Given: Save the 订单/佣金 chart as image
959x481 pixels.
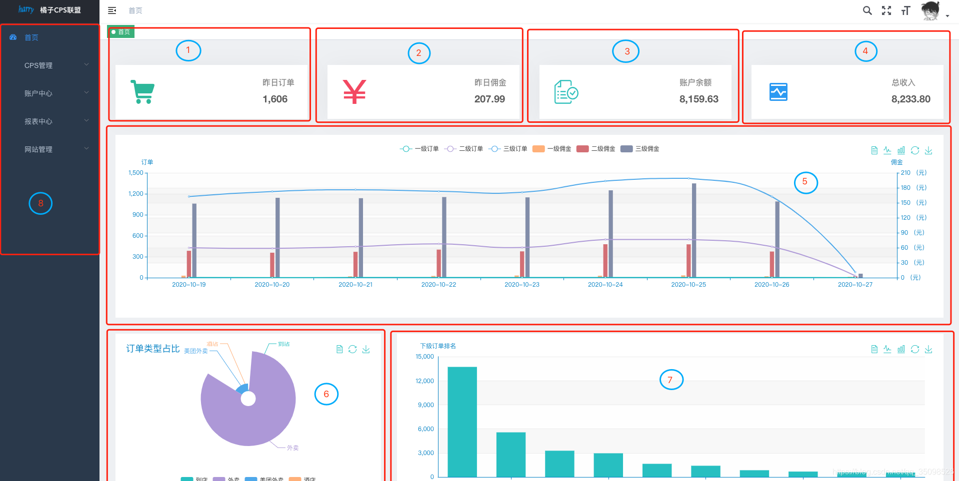Looking at the screenshot, I should (928, 150).
